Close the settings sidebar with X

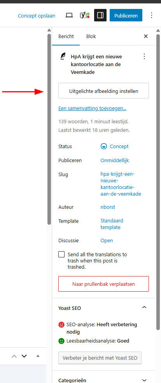click(x=146, y=37)
